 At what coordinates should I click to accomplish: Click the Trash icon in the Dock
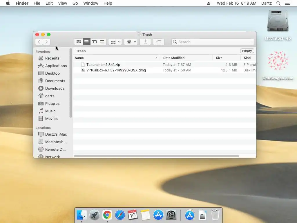(215, 215)
